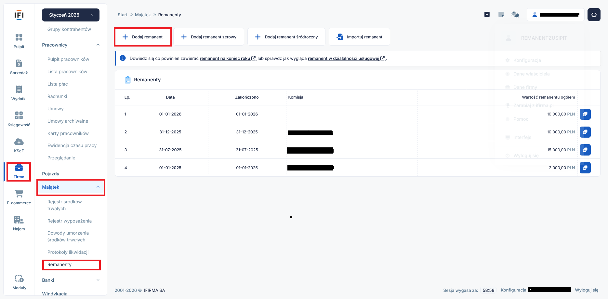Open the chat help icon in header

pos(515,15)
